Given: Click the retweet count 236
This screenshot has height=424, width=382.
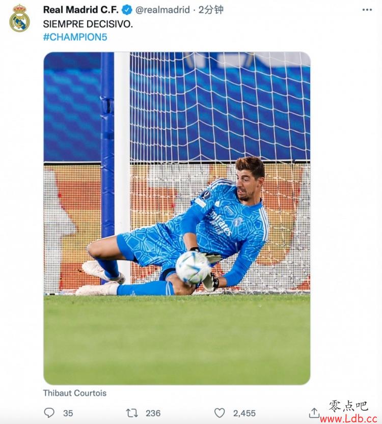Looking at the screenshot, I should [x=153, y=413].
